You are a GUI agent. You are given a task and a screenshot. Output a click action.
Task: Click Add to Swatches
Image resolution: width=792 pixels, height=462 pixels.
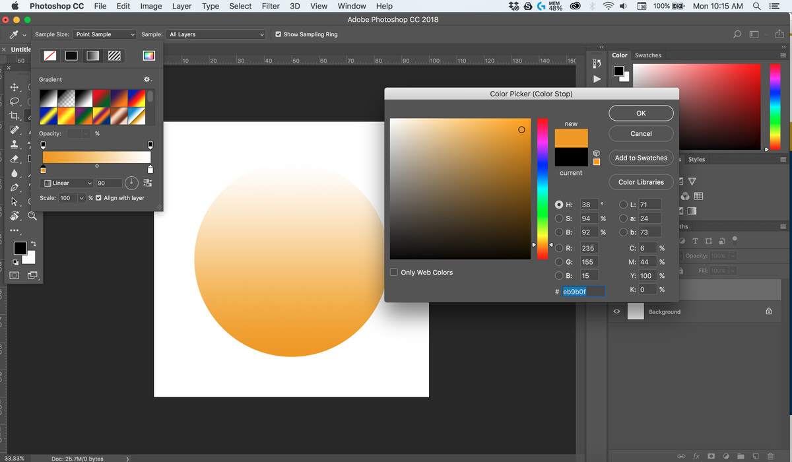tap(641, 158)
